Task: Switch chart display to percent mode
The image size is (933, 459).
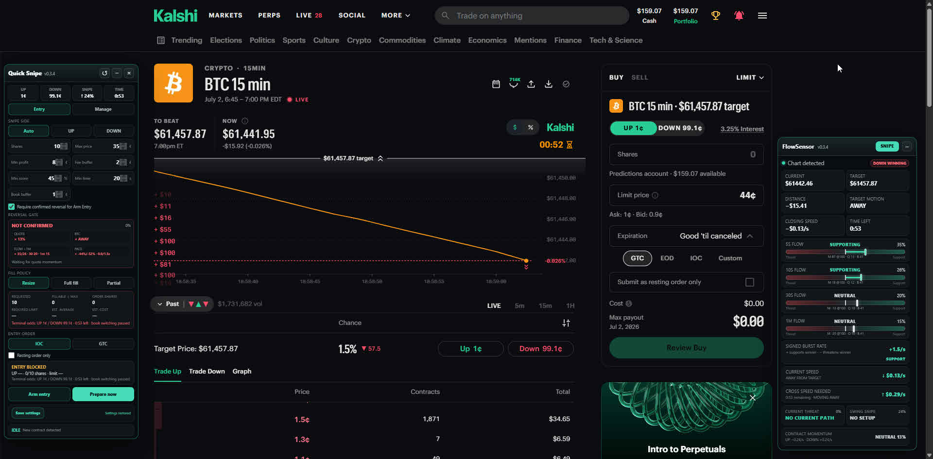Action: (531, 127)
